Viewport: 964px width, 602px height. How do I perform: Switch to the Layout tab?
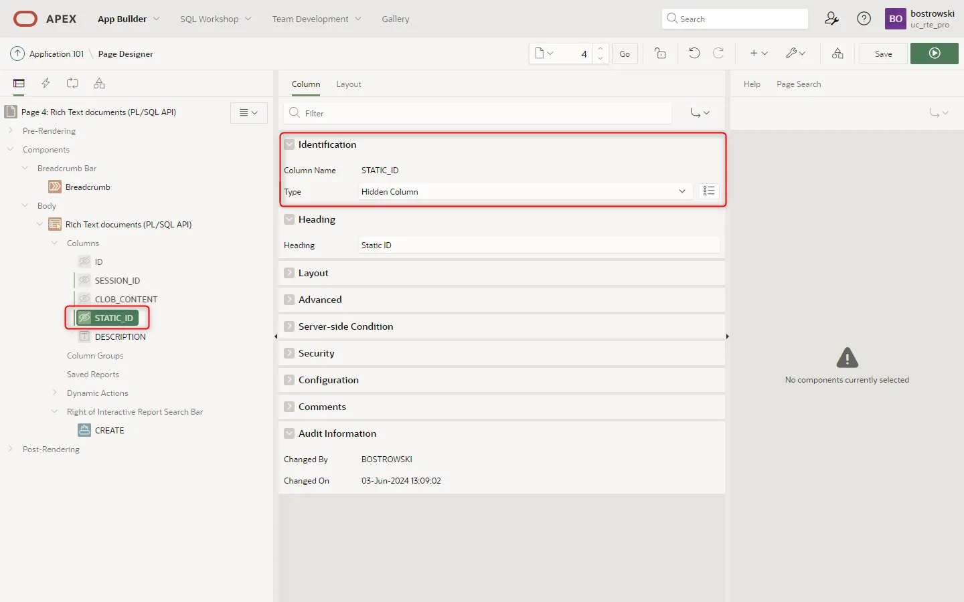click(x=348, y=84)
